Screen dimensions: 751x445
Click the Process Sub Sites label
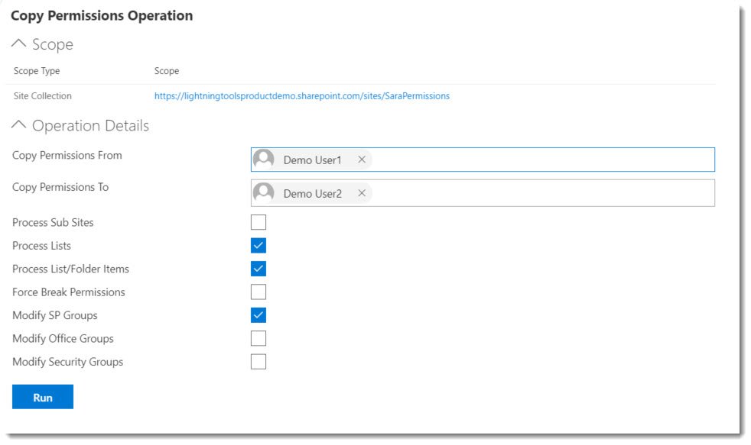[53, 222]
